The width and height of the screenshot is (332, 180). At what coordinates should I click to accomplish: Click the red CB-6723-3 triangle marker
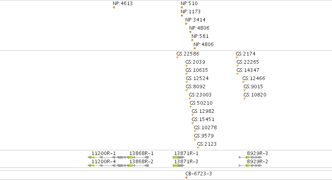[186, 178]
